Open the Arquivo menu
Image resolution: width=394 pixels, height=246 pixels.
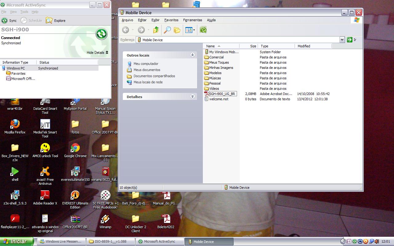[x=127, y=20]
